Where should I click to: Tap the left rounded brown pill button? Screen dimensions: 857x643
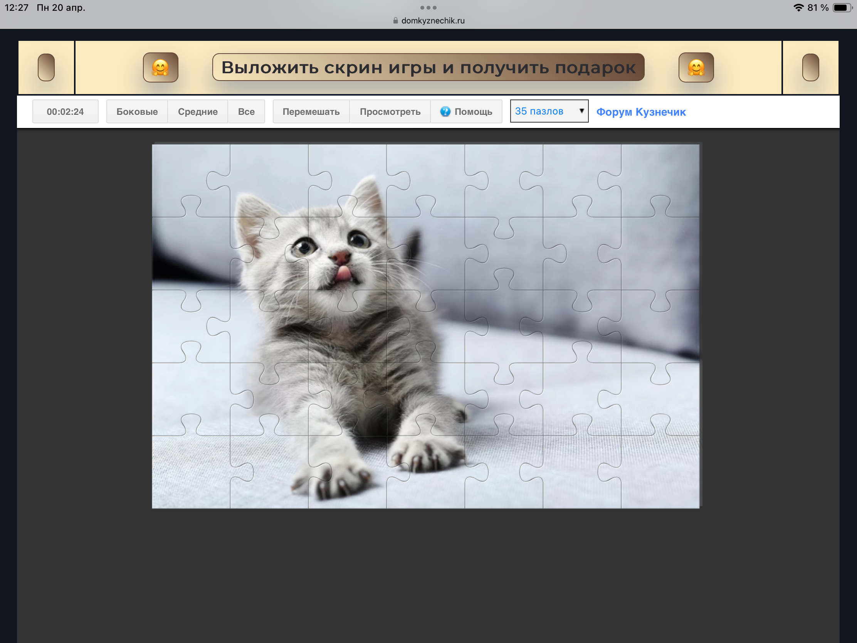46,67
